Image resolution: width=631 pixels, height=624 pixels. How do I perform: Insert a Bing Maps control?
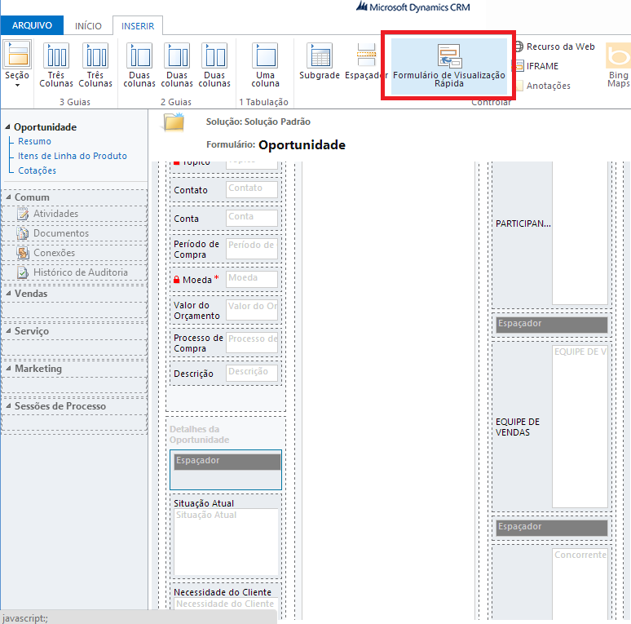point(618,65)
